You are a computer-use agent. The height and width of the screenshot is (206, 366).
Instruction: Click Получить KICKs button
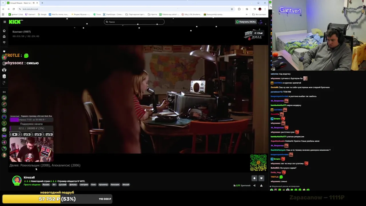tap(246, 22)
